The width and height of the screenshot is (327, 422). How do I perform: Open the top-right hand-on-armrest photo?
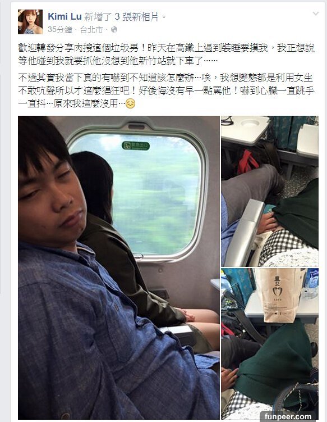point(269,191)
